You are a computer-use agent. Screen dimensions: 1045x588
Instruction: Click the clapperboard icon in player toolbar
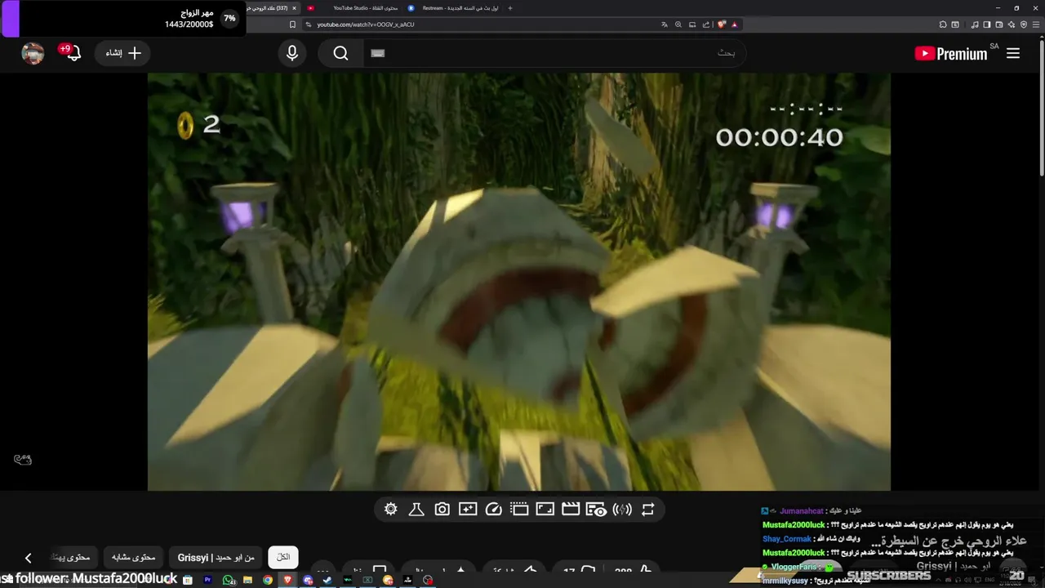pyautogui.click(x=571, y=510)
